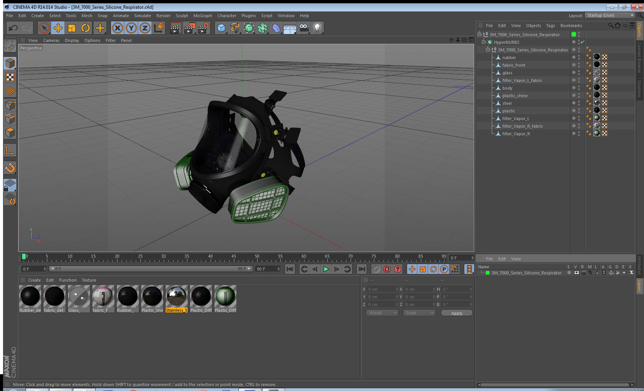Collapse the top 3M_7000_Series_Silicone_Respirator node
This screenshot has height=391, width=644.
[480, 35]
